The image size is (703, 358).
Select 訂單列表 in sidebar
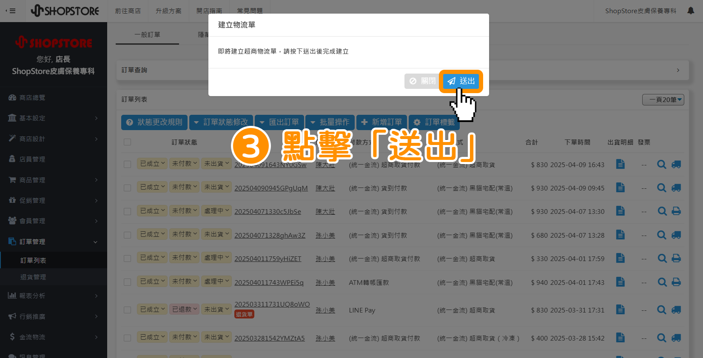54,260
